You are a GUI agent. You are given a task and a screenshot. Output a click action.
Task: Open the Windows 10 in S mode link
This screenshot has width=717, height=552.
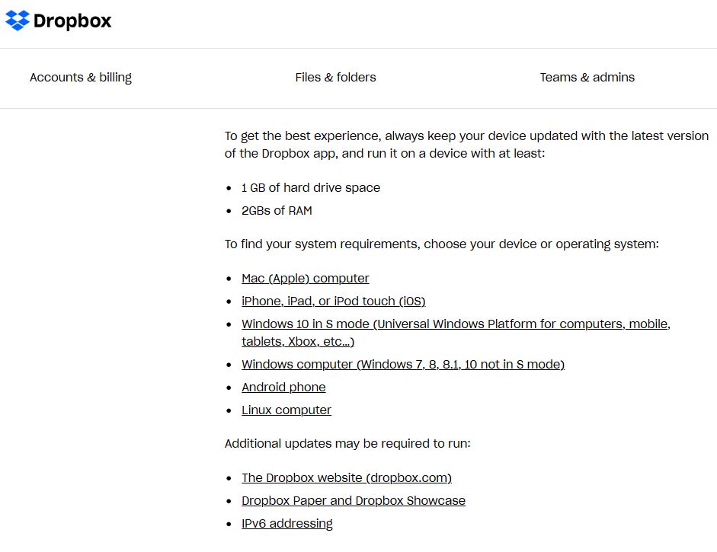point(456,324)
